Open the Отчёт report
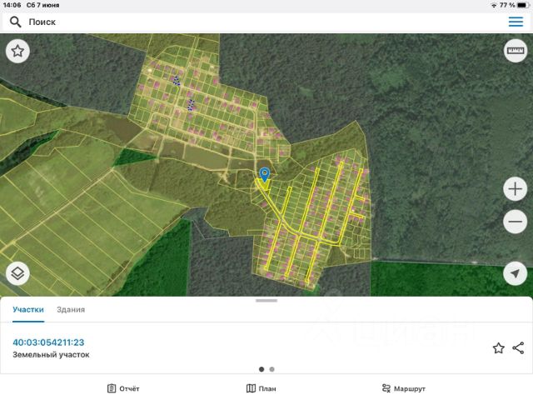 click(x=123, y=388)
